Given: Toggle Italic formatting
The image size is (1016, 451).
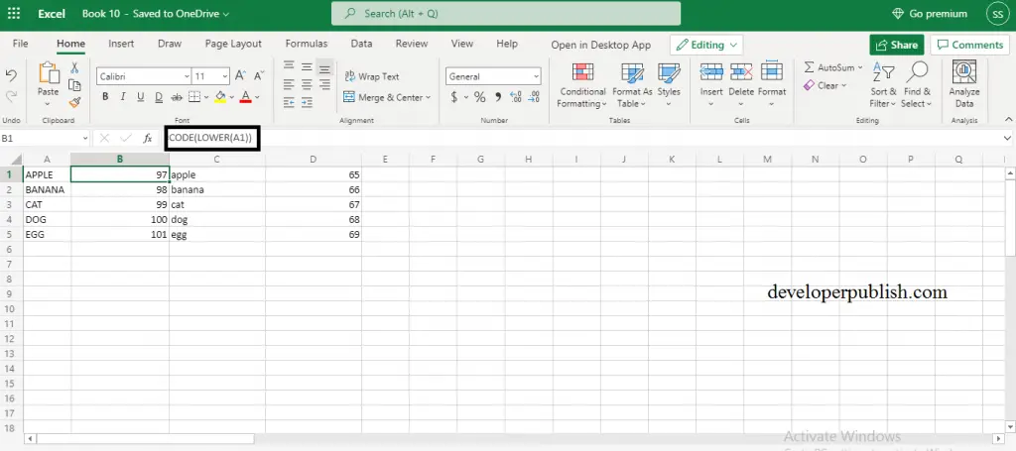Looking at the screenshot, I should point(123,97).
